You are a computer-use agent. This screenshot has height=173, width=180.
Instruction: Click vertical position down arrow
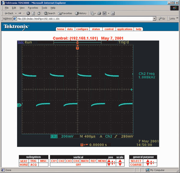coord(109,165)
